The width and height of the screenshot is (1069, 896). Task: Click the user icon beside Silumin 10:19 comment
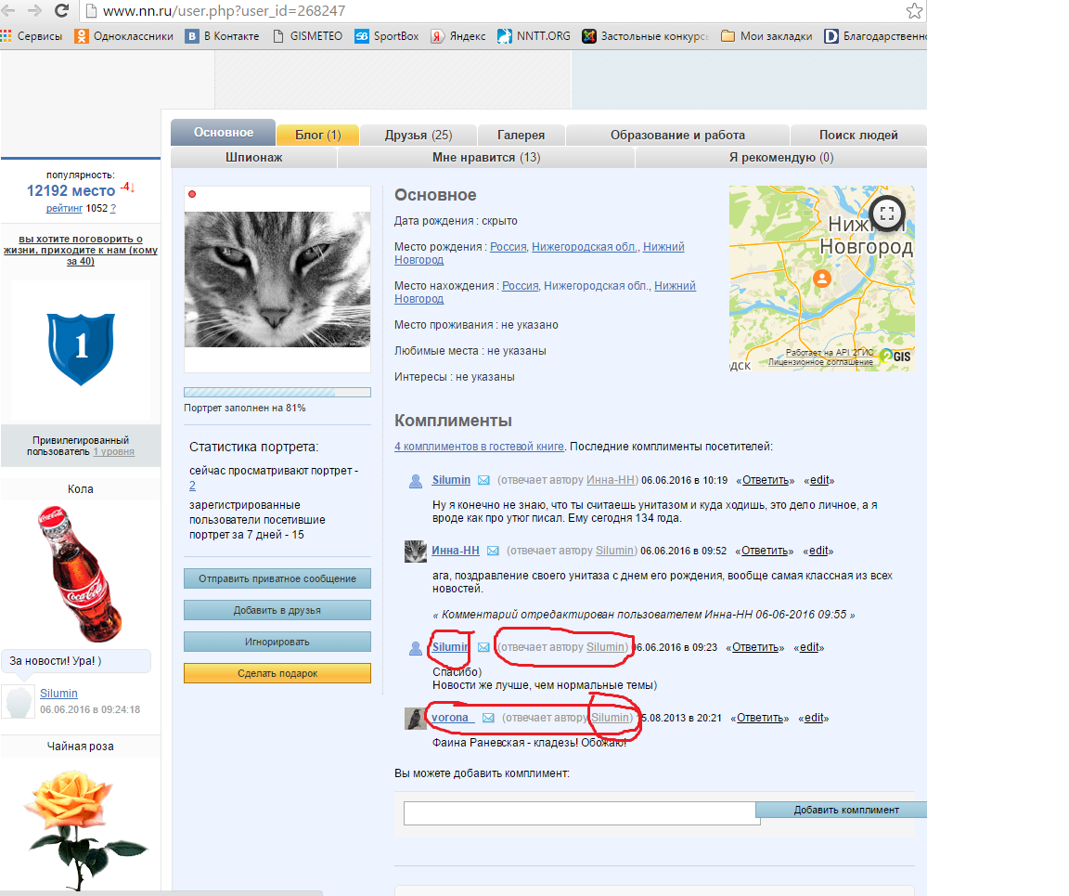[415, 481]
